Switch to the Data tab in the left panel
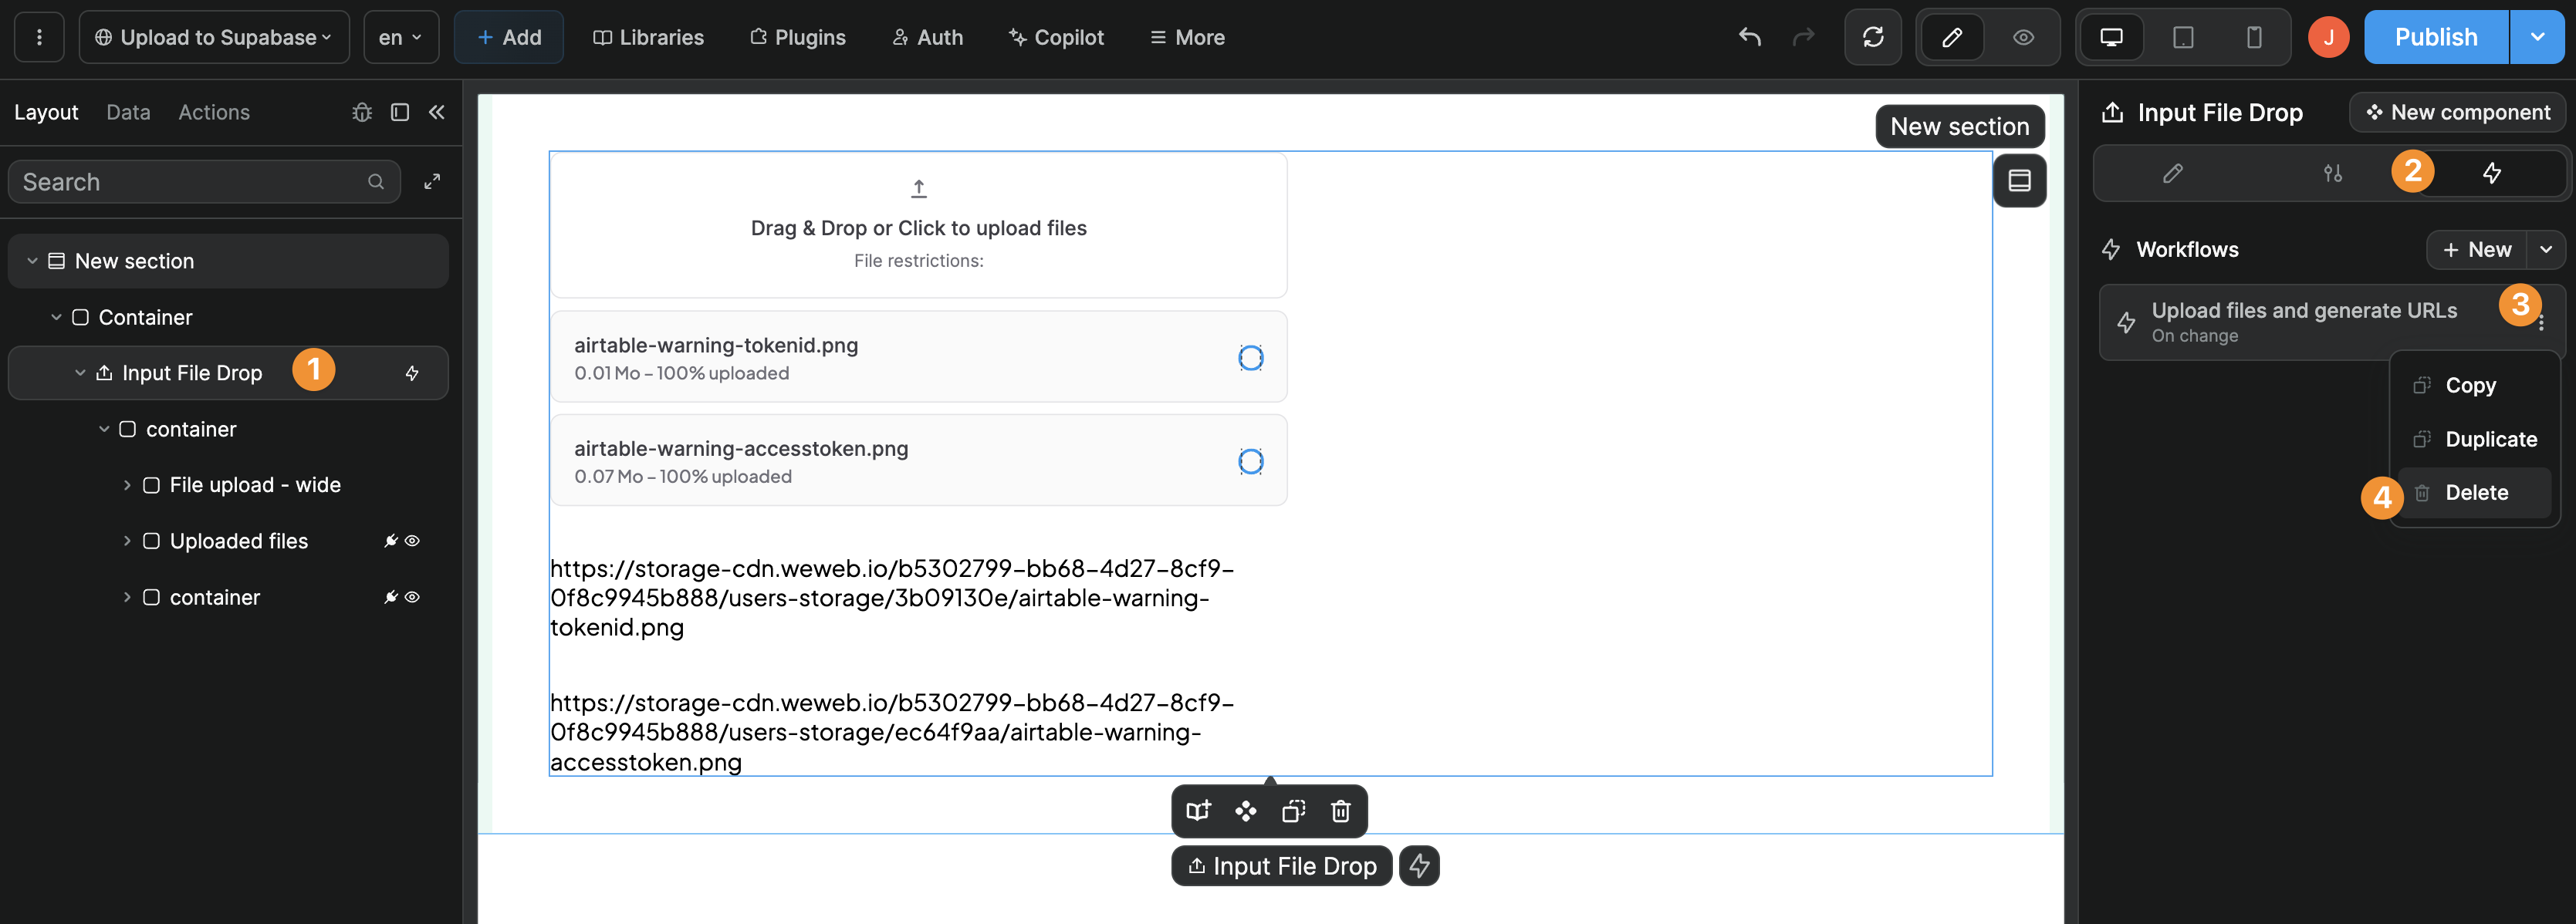 click(128, 112)
